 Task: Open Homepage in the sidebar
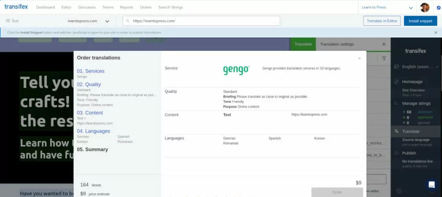(412, 81)
